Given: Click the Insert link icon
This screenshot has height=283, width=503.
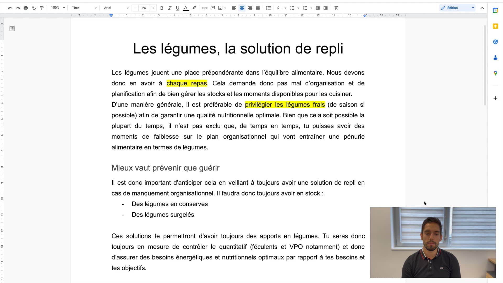Looking at the screenshot, I should tap(205, 8).
